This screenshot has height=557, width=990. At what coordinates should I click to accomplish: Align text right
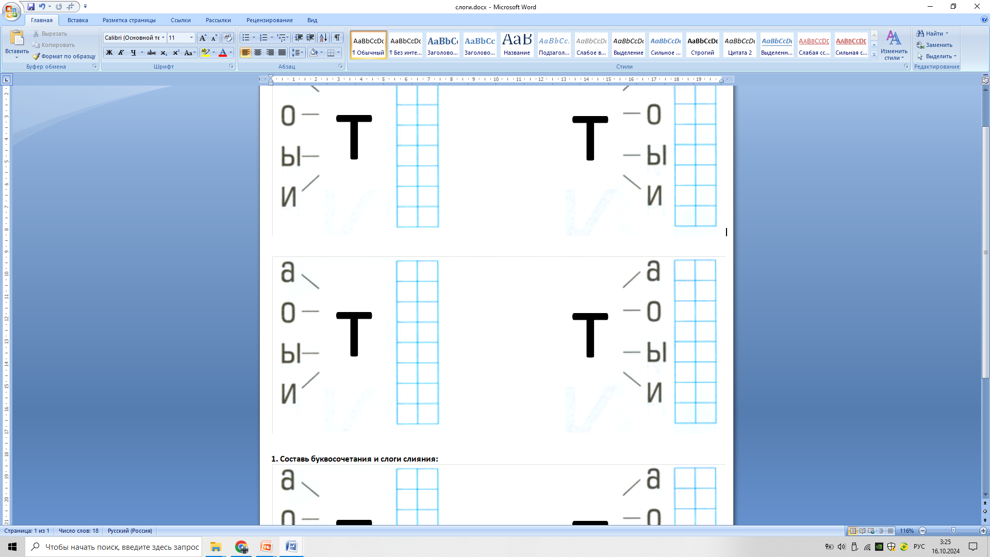pyautogui.click(x=270, y=53)
